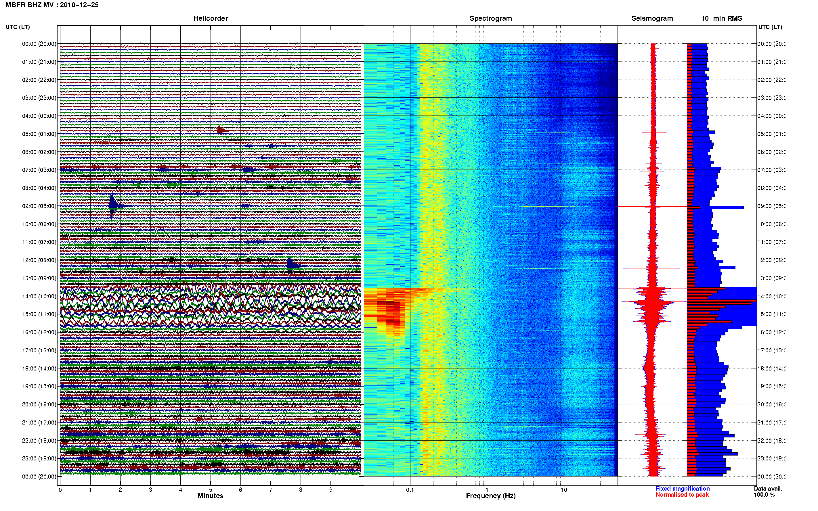Click the left '15:00 (11:00)' time label

39,314
